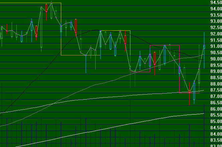This screenshot has width=222, height=147.
Task: Select the 91.00 price level label
Action: [216, 46]
